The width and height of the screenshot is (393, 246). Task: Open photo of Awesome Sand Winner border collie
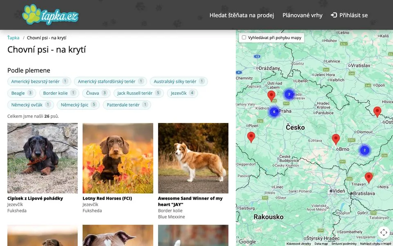pyautogui.click(x=193, y=158)
